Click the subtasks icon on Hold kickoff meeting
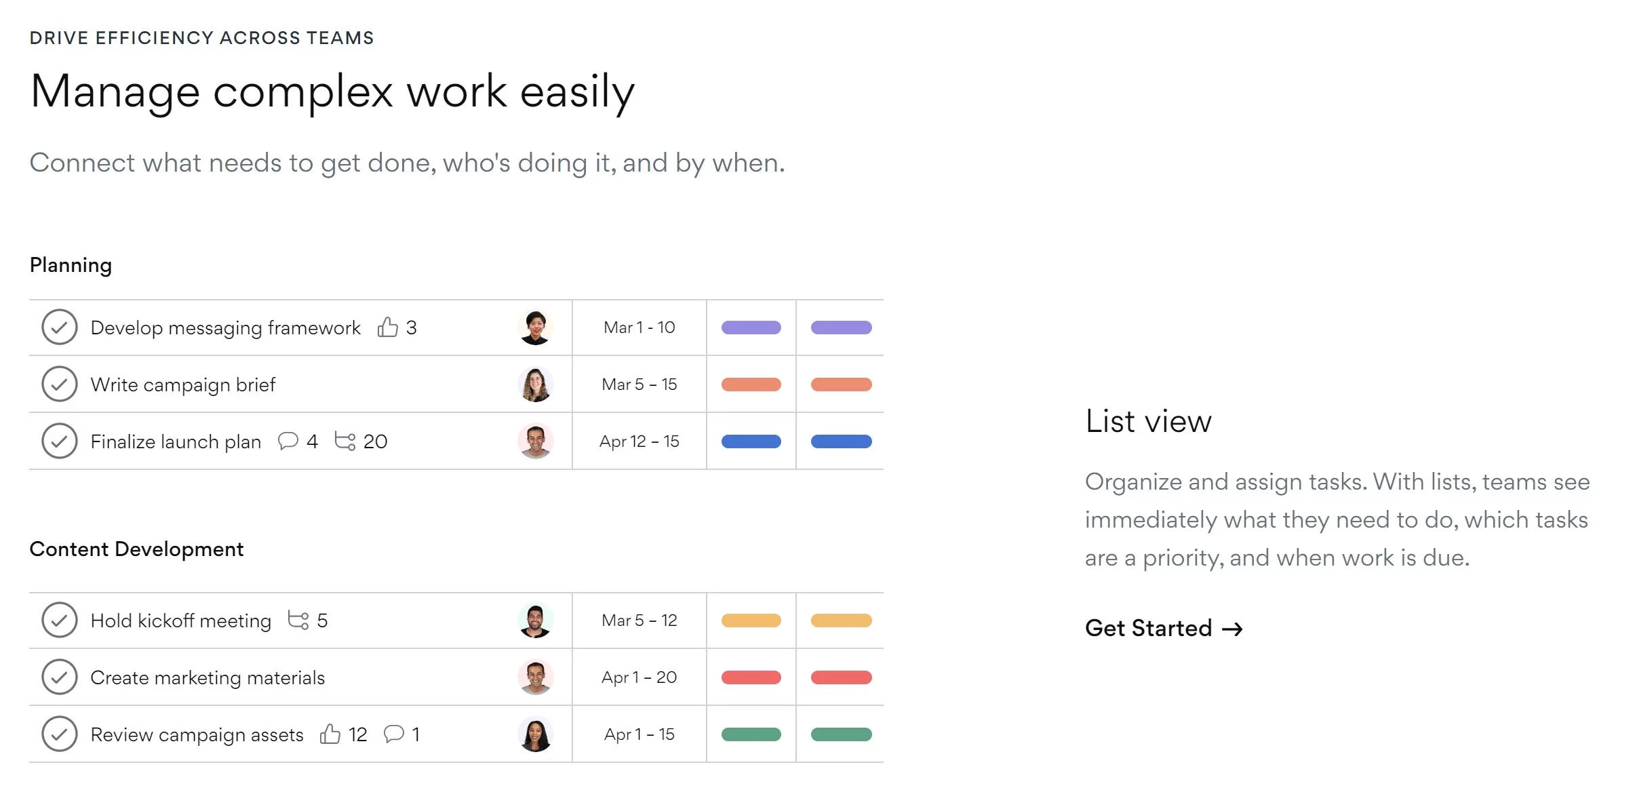Image resolution: width=1637 pixels, height=788 pixels. [299, 620]
